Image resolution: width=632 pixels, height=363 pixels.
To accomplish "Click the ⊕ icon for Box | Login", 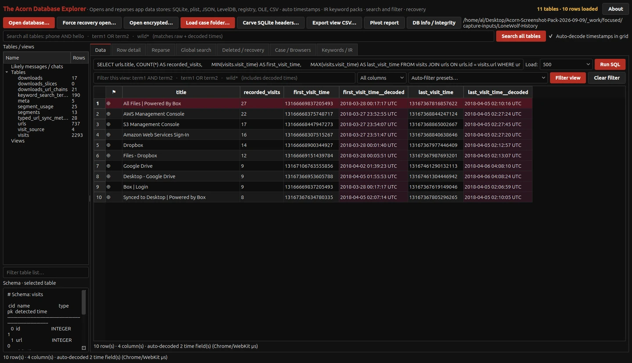I will tap(108, 187).
